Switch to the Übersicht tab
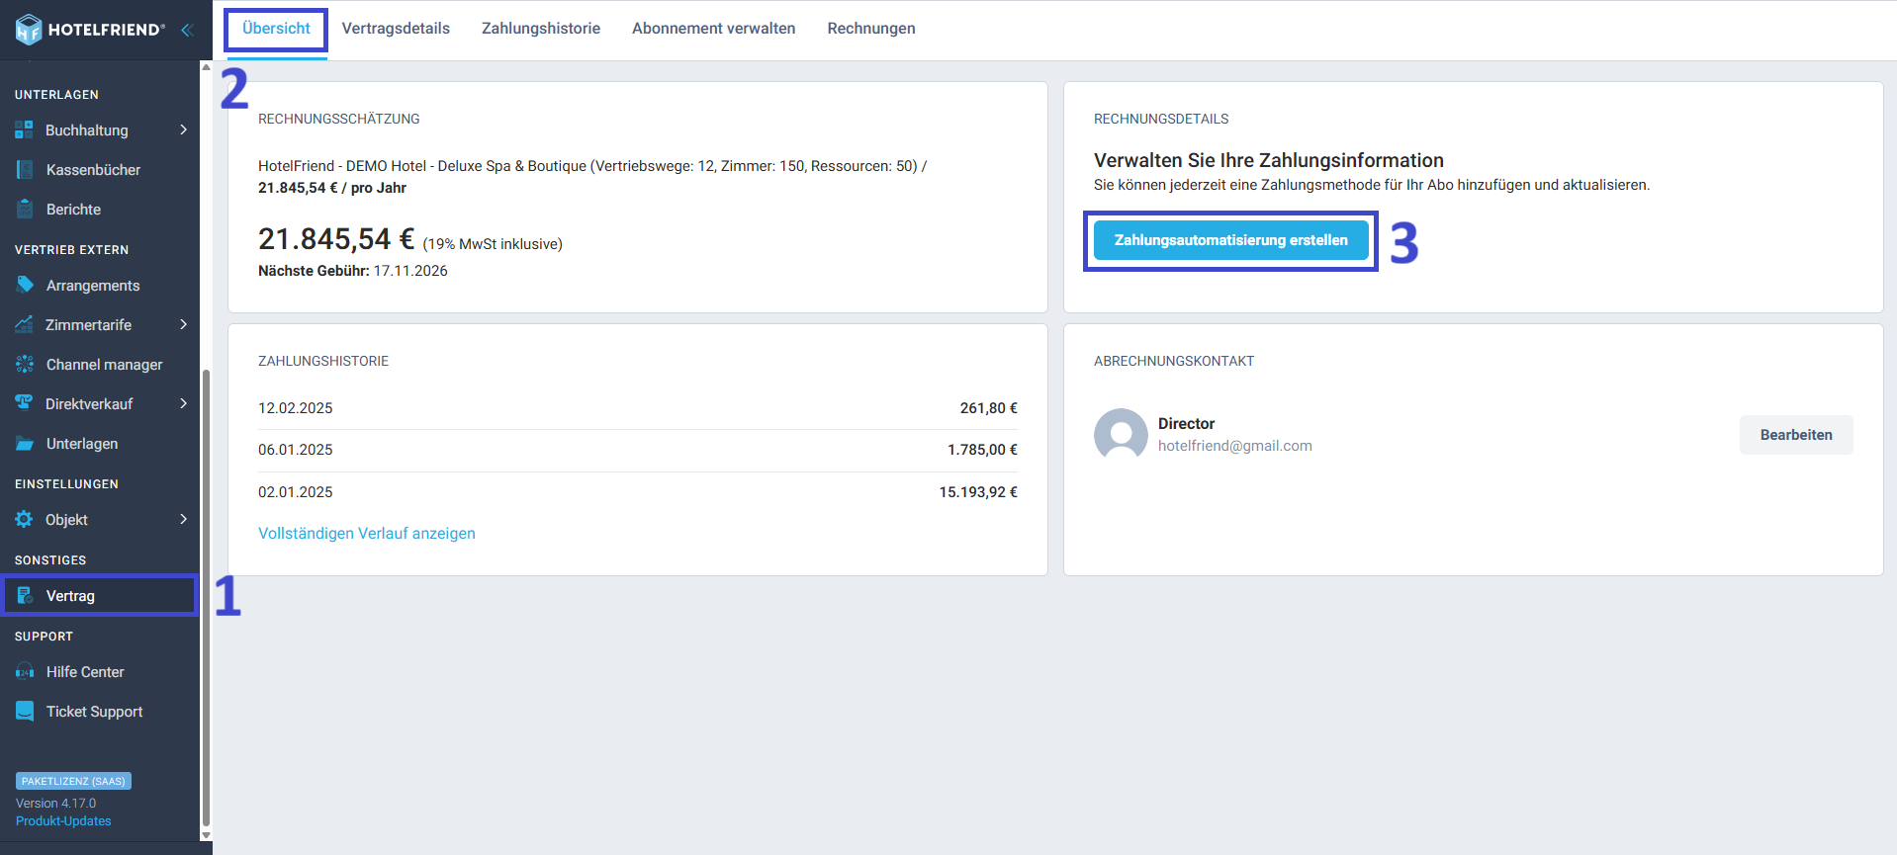Image resolution: width=1897 pixels, height=855 pixels. pos(276,29)
